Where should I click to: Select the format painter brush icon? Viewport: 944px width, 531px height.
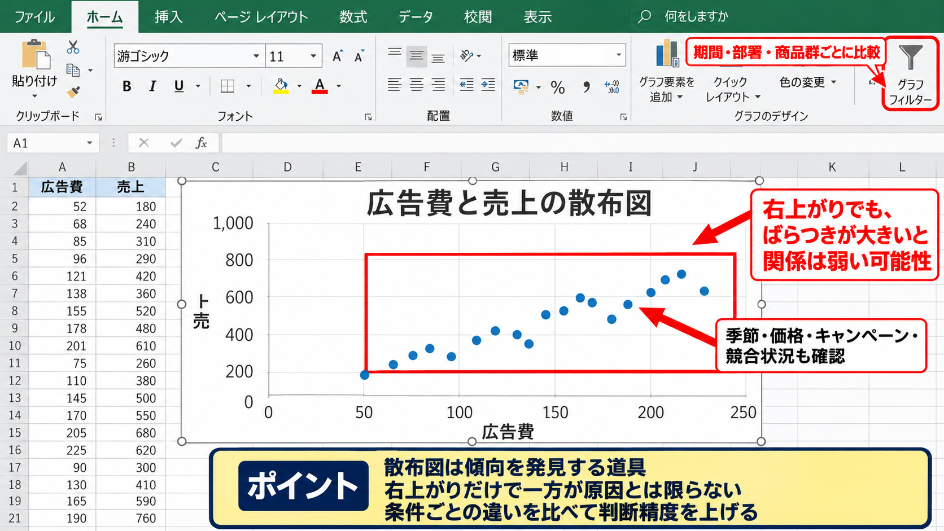73,91
